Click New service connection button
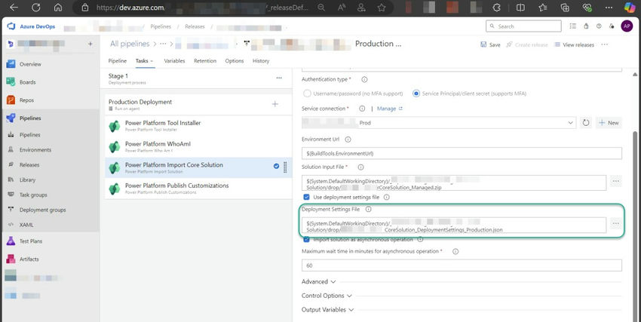 (x=609, y=123)
